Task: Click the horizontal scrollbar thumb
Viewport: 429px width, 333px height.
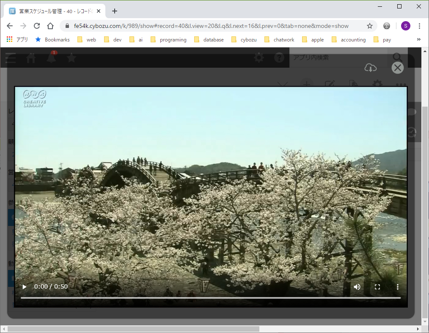Action: click(133, 329)
